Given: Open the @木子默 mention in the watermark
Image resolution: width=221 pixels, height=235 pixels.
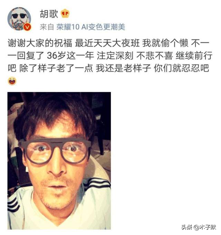Looking at the screenshot, I should pyautogui.click(x=205, y=227).
